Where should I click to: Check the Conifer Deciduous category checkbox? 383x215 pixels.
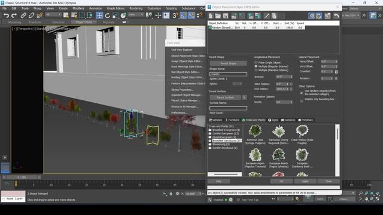[210, 148]
